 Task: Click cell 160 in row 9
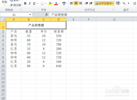59,62
